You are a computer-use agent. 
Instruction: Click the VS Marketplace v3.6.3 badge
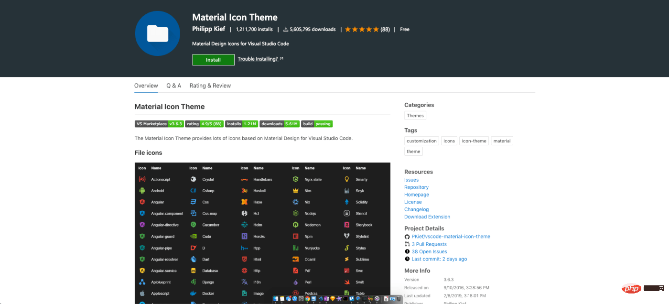click(159, 124)
